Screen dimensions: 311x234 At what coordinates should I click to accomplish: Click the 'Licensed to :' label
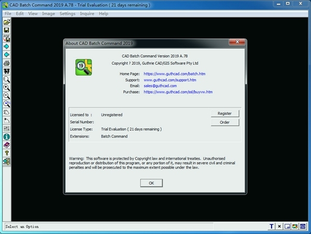click(81, 115)
